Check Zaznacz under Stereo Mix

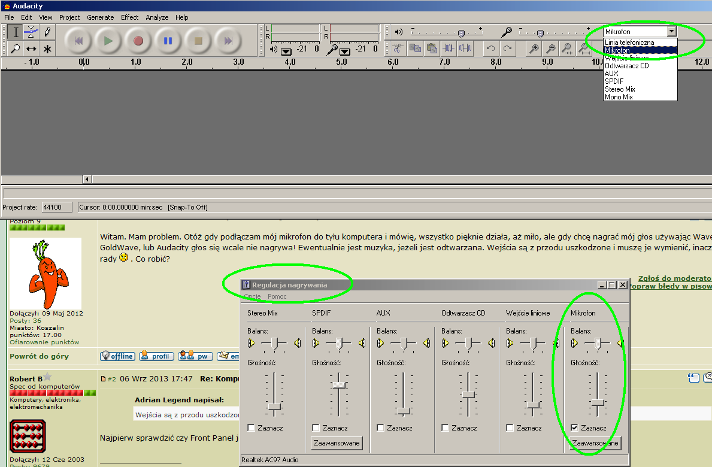[251, 427]
